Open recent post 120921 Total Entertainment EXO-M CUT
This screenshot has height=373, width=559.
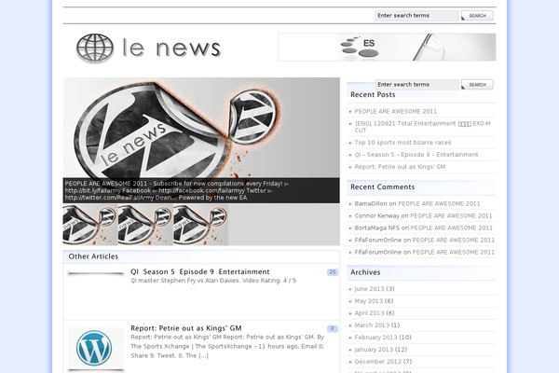click(x=422, y=127)
